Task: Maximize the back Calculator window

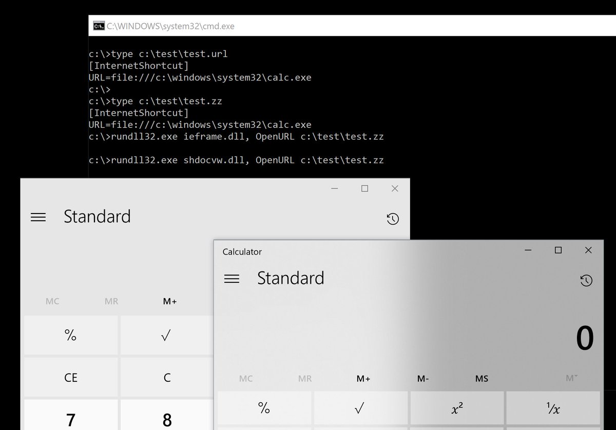Action: (364, 188)
